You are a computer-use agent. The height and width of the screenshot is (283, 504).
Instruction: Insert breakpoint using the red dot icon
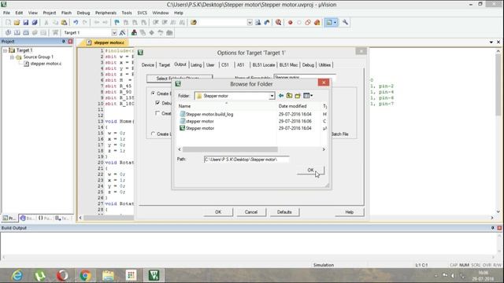(291, 23)
